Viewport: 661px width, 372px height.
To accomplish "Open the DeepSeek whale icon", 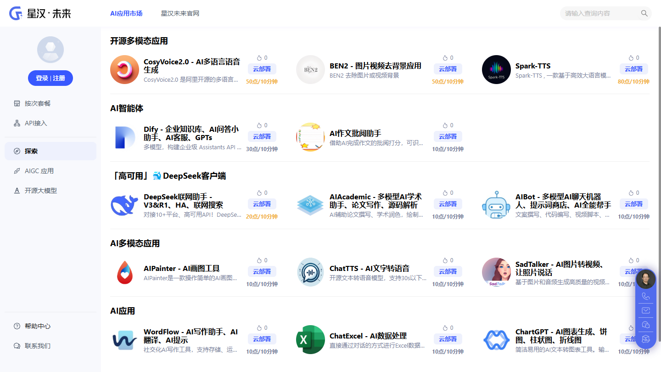I will pos(124,205).
